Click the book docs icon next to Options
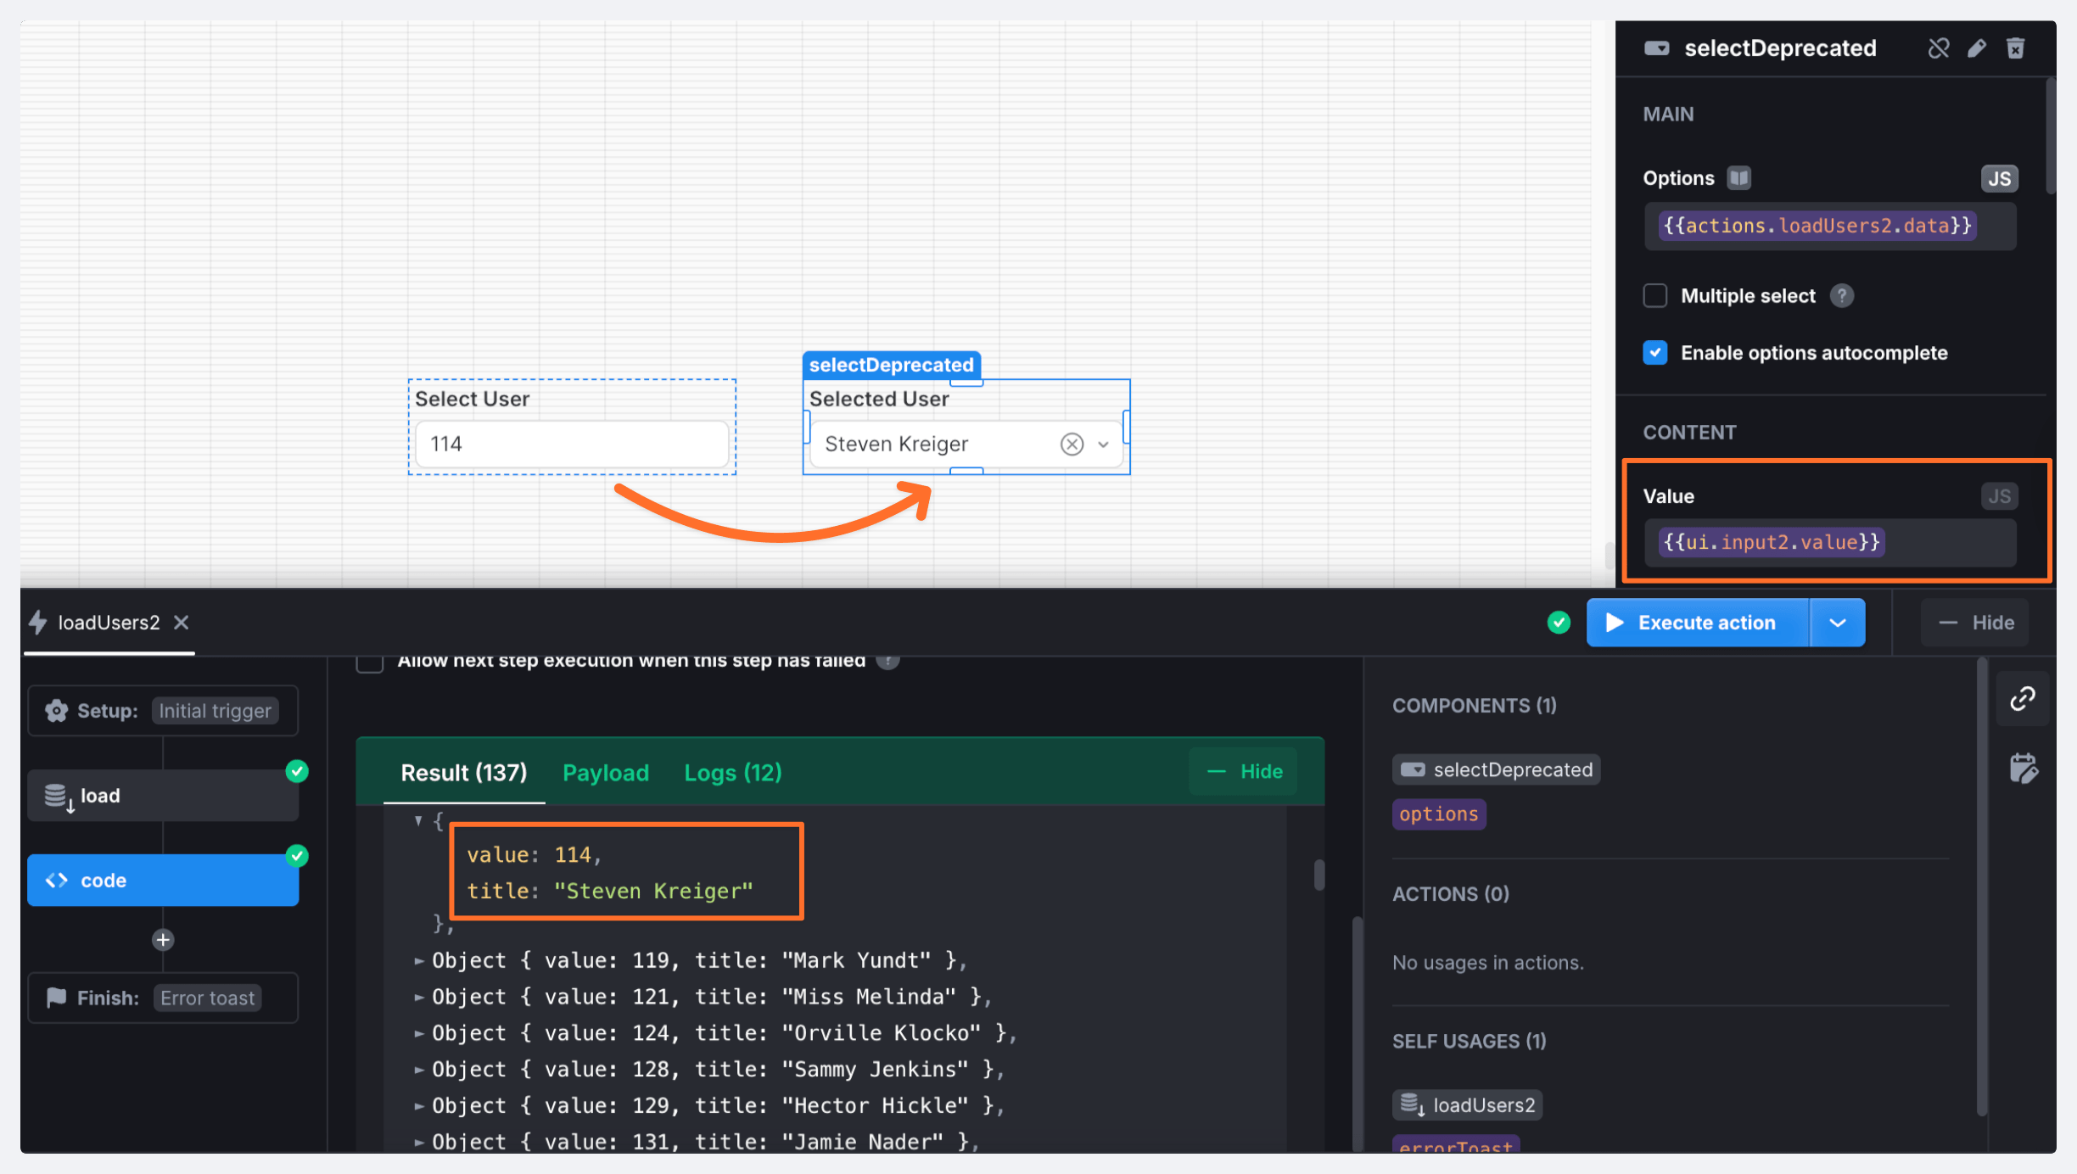This screenshot has height=1174, width=2077. click(1739, 178)
